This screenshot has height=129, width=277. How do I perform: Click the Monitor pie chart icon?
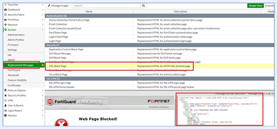(x=5, y=116)
